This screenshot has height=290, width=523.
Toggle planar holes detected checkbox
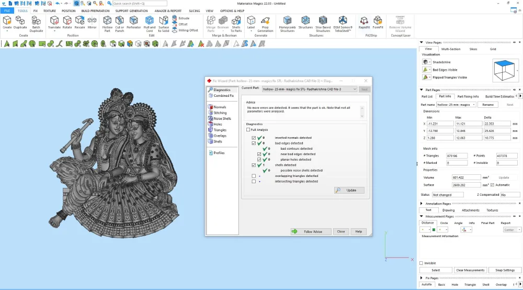coord(259,160)
